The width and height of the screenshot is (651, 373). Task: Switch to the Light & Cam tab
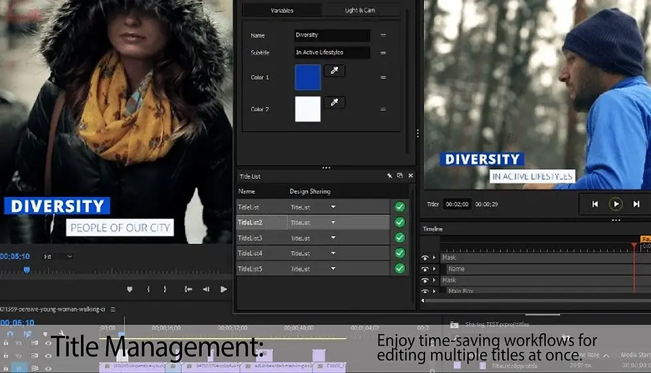click(360, 11)
